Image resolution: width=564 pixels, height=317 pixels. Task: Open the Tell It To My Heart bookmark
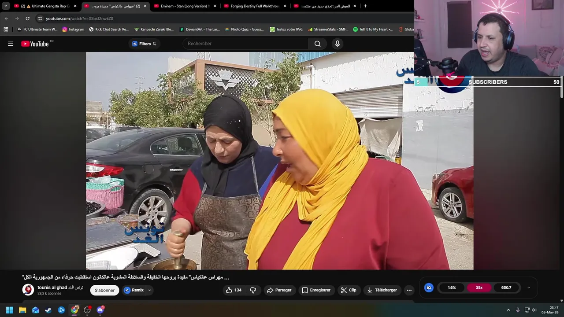(373, 29)
